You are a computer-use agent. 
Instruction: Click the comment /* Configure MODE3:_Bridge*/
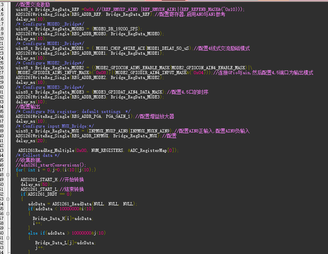50,87
